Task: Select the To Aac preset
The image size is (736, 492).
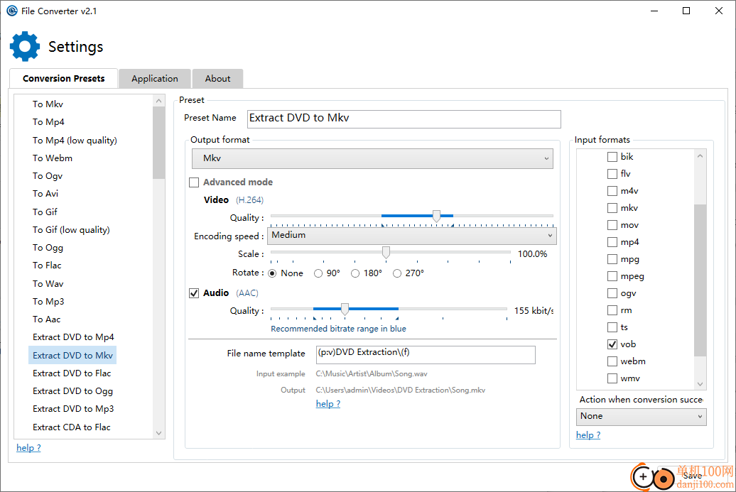Action: click(46, 319)
